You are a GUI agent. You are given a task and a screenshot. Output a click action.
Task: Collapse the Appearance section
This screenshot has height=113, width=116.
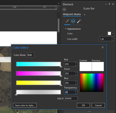click(66, 29)
